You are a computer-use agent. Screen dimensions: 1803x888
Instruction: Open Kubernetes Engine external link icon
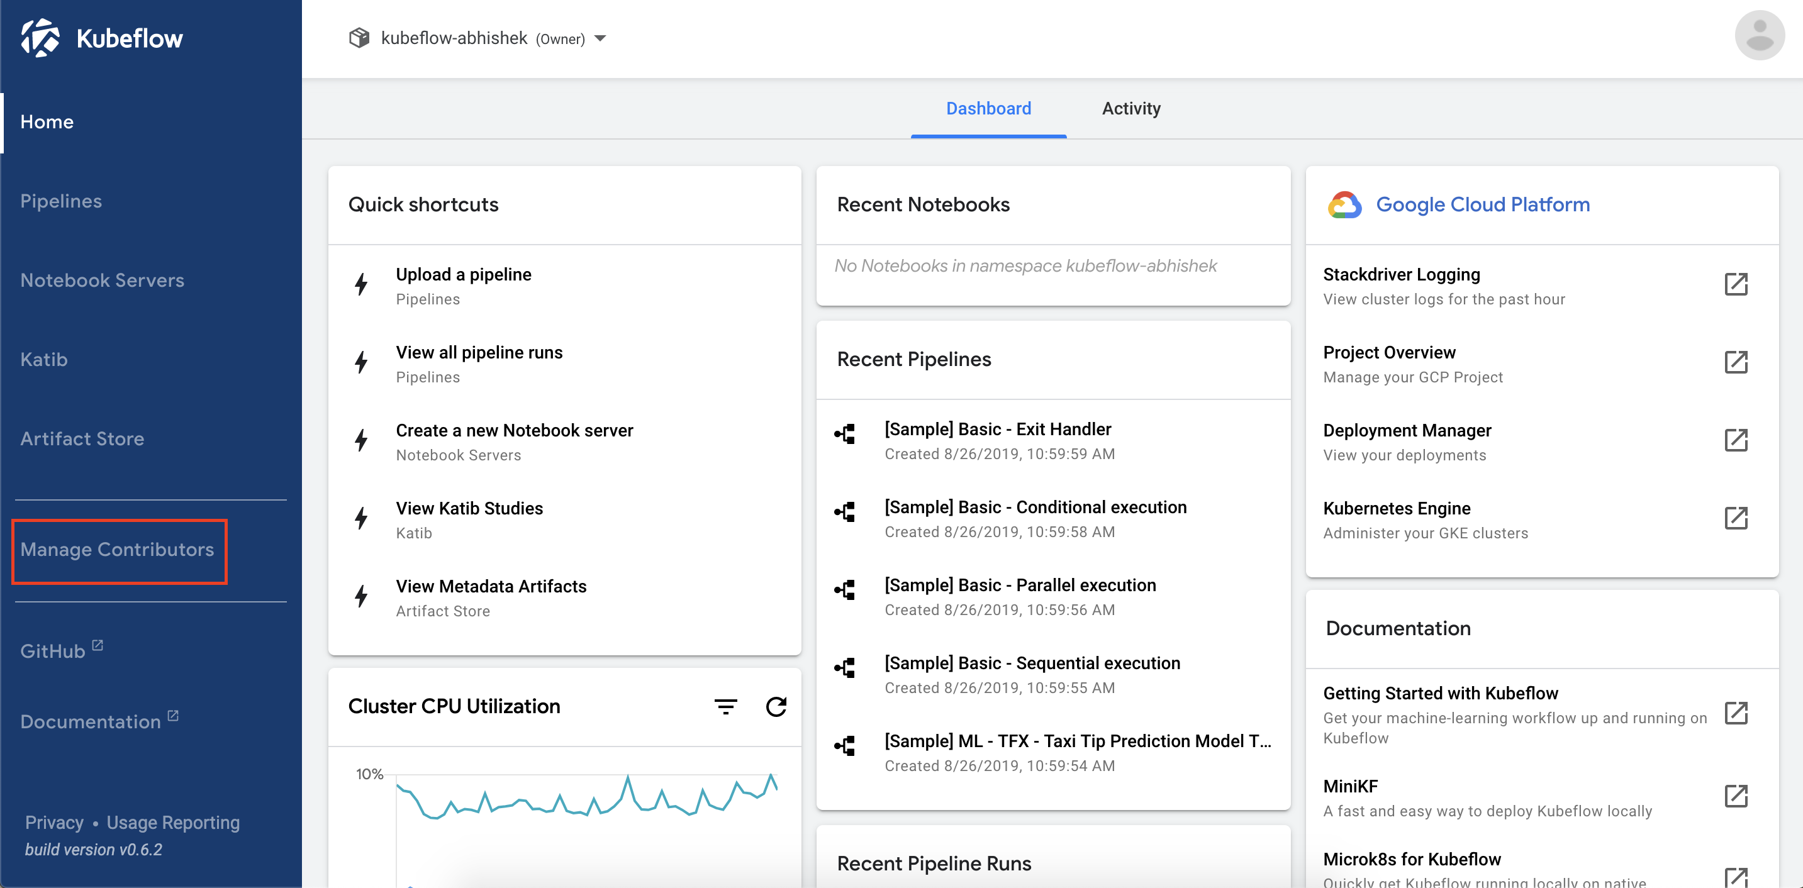(x=1736, y=519)
